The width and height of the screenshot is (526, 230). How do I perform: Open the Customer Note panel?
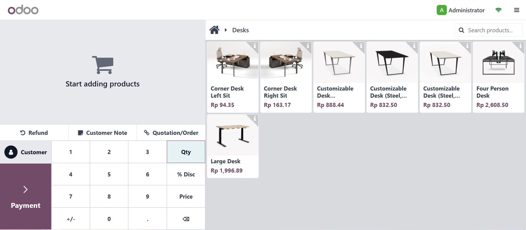tap(102, 133)
